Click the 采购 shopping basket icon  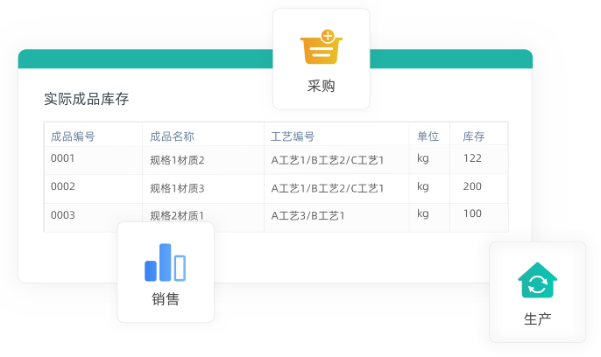coord(321,48)
